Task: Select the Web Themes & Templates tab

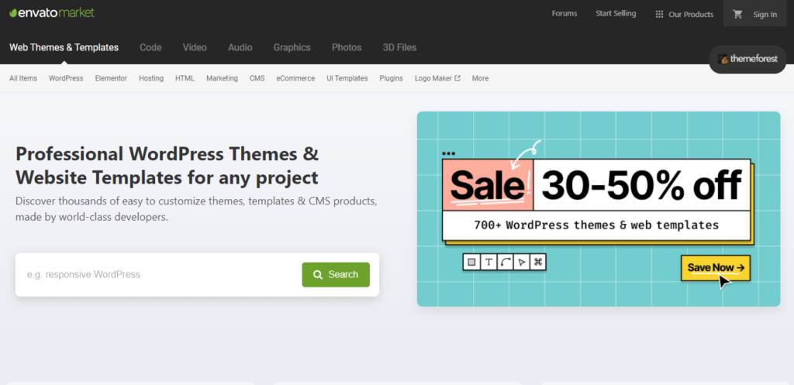Action: pyautogui.click(x=64, y=47)
